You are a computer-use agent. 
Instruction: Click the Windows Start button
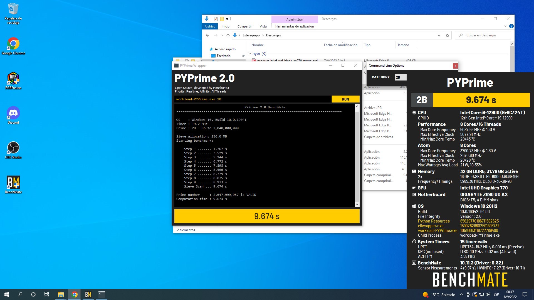[x=7, y=294]
